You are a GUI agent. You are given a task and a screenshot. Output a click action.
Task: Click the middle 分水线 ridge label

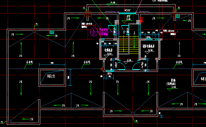tap(87, 62)
